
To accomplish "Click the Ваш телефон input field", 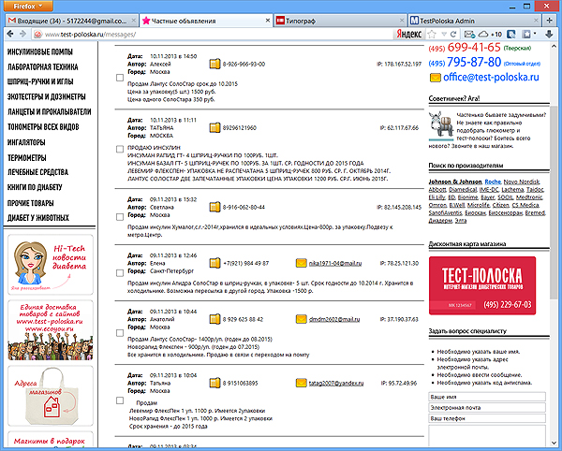I will point(487,418).
